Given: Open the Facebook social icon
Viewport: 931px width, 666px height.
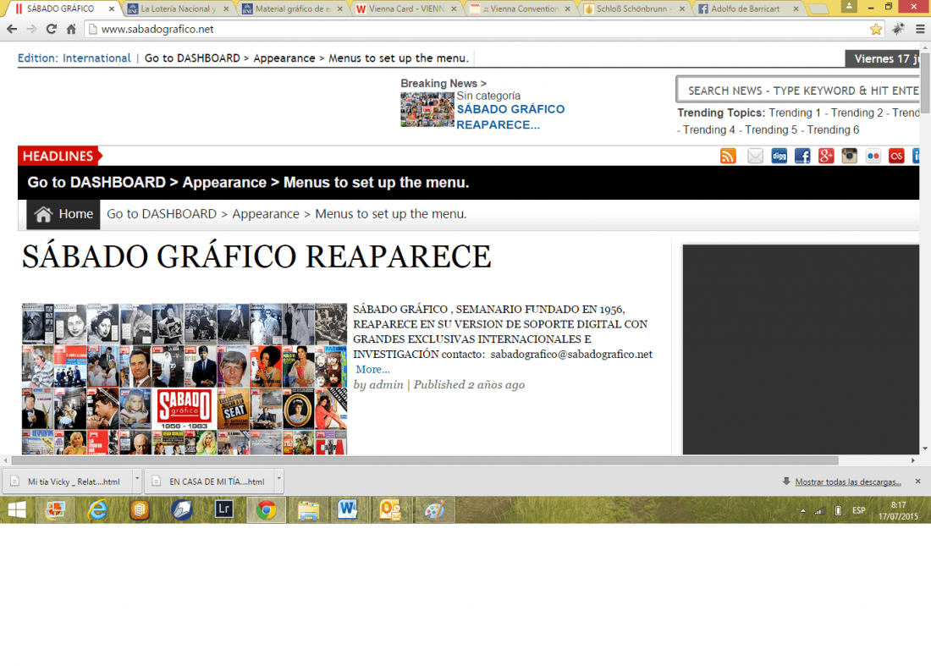Looking at the screenshot, I should (x=802, y=156).
